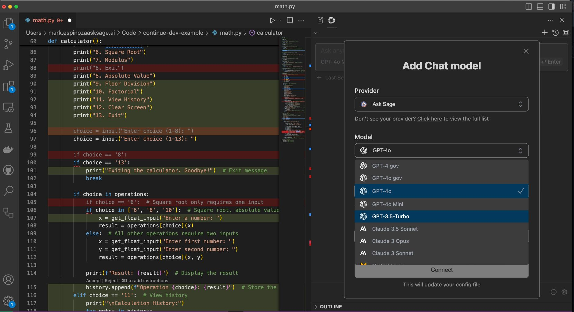
Task: Open chat feedback icon at panel bottom
Action: click(x=554, y=292)
